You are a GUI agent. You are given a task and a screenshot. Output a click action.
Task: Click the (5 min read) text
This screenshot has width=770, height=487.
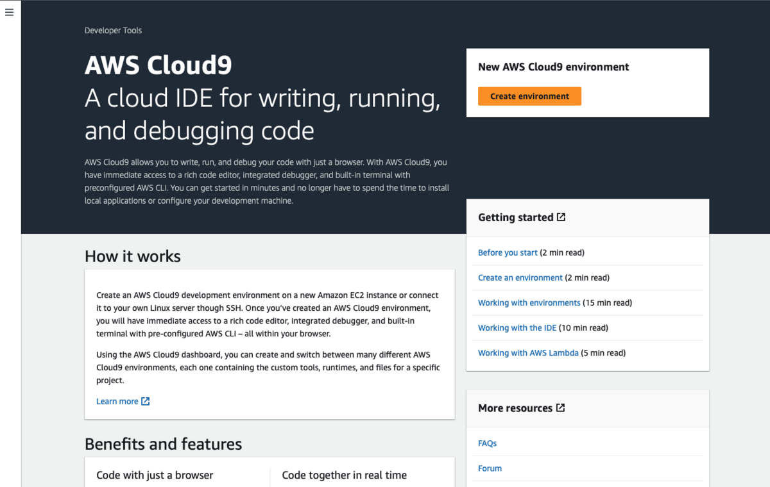(603, 352)
